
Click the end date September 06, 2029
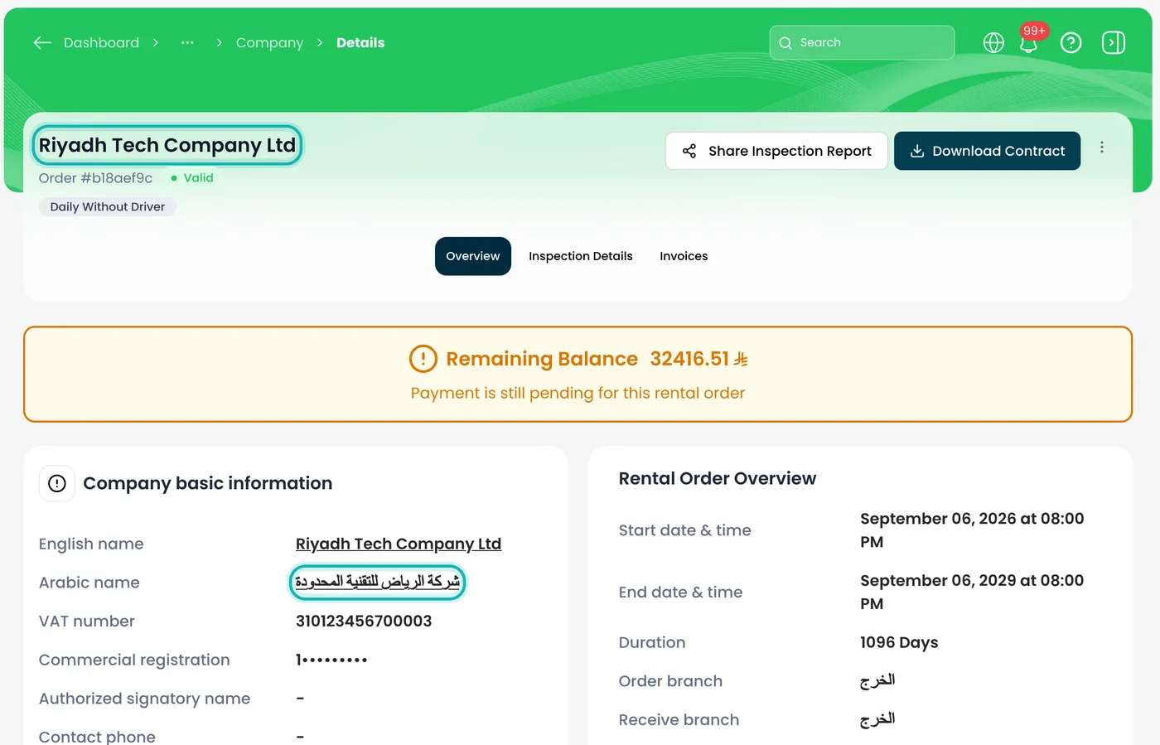tap(972, 592)
